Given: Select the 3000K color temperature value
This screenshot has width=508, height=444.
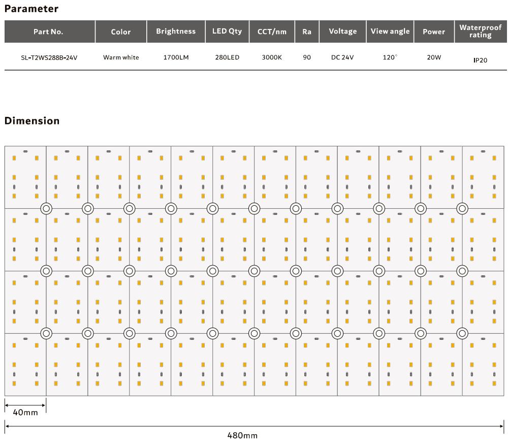Looking at the screenshot, I should tap(272, 58).
